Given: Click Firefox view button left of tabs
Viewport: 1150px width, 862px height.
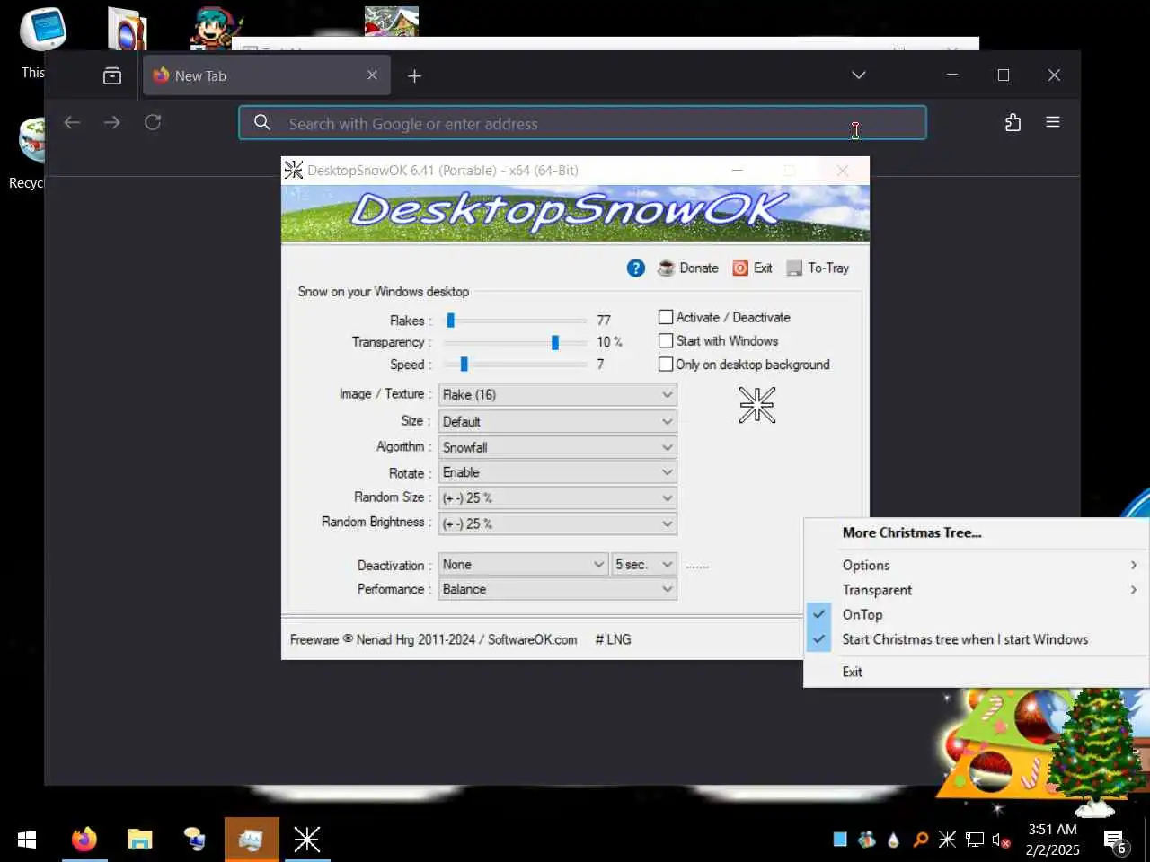Looking at the screenshot, I should [112, 76].
